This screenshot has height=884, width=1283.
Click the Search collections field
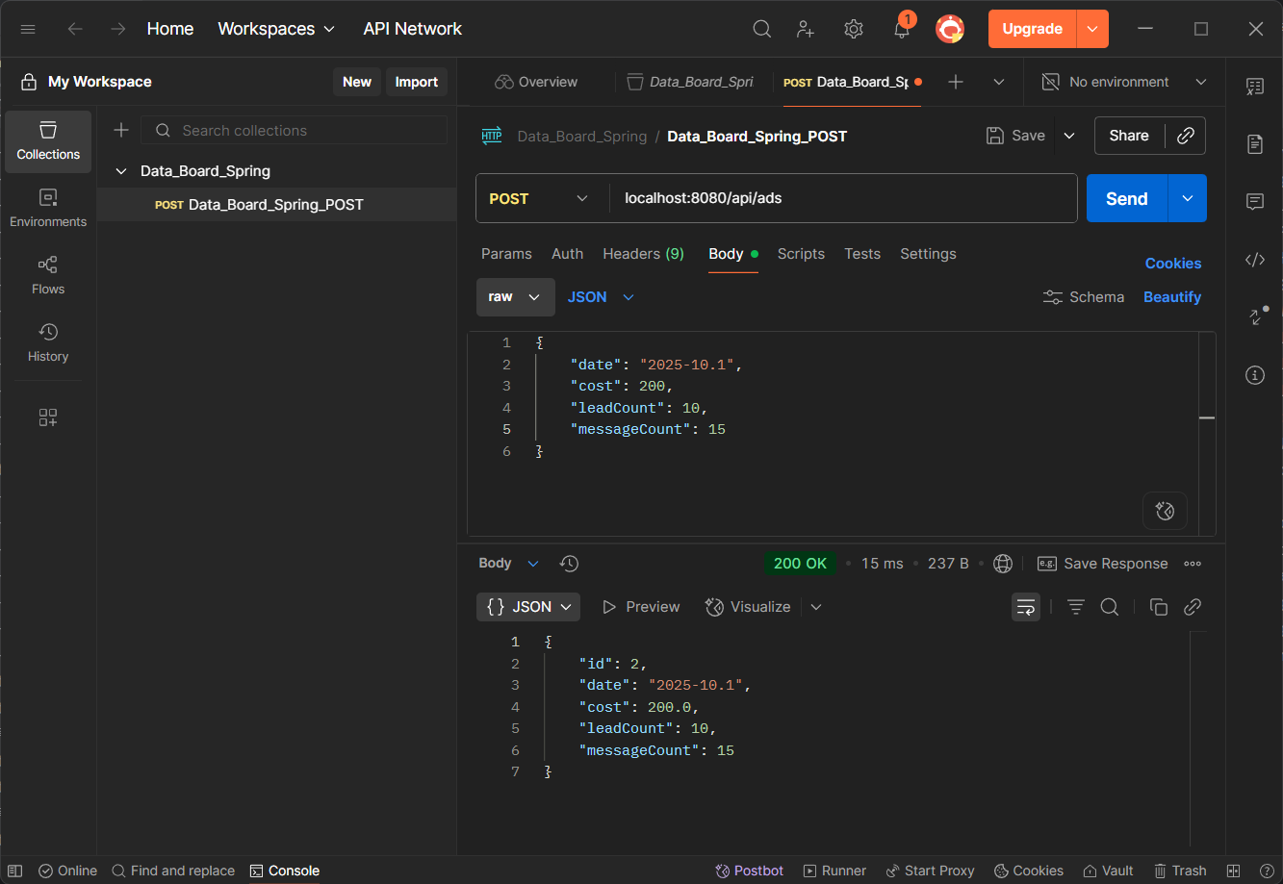tap(295, 130)
